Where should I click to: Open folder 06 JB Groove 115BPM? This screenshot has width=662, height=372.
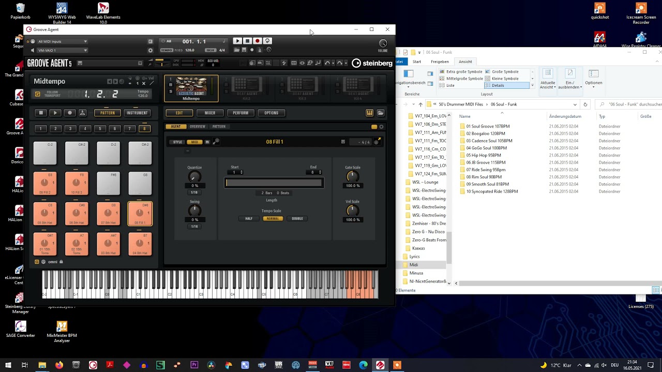tap(486, 162)
